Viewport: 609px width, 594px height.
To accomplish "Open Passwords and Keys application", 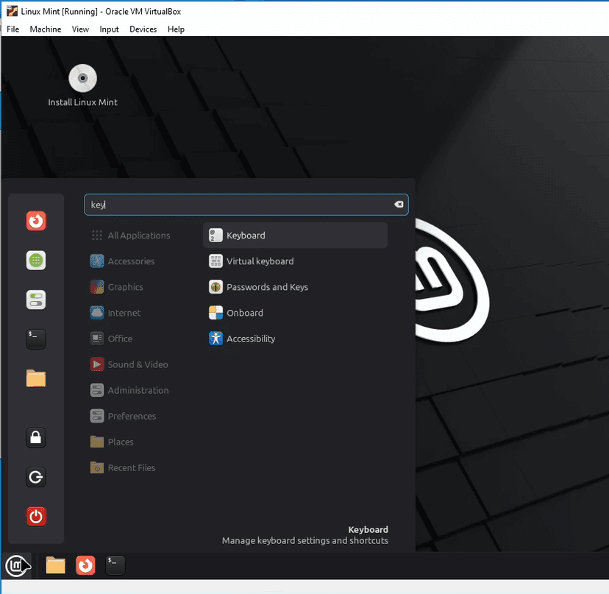I will 266,287.
